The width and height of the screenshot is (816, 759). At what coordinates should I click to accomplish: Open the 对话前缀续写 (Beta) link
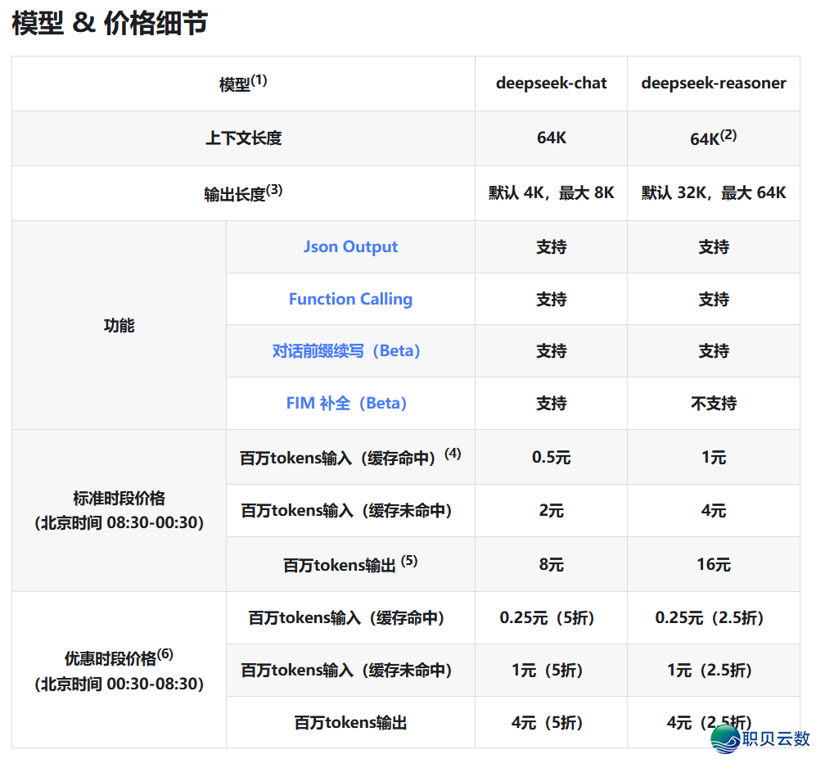coord(346,351)
